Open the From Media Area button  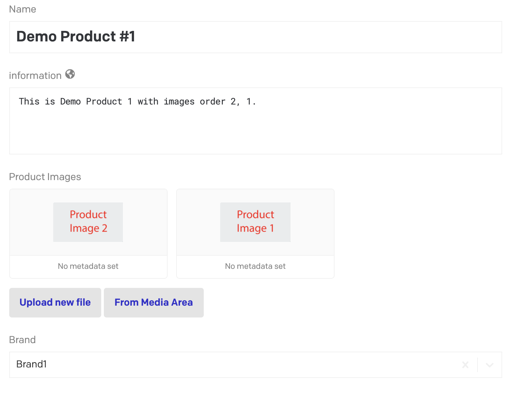[153, 302]
